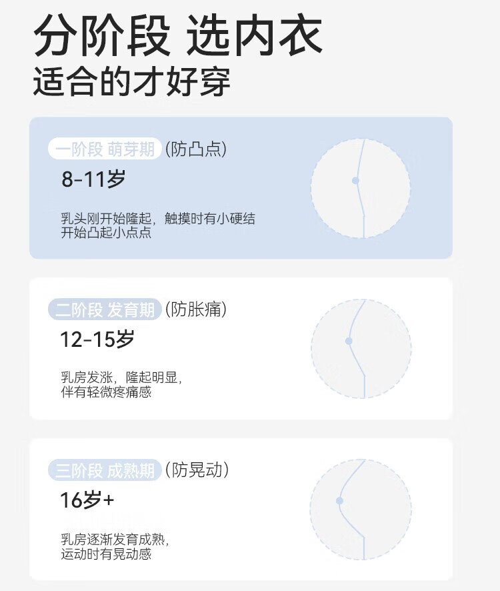This screenshot has width=500, height=591.
Task: Select the 一阶段 萌芽期 label pill
Action: point(105,149)
